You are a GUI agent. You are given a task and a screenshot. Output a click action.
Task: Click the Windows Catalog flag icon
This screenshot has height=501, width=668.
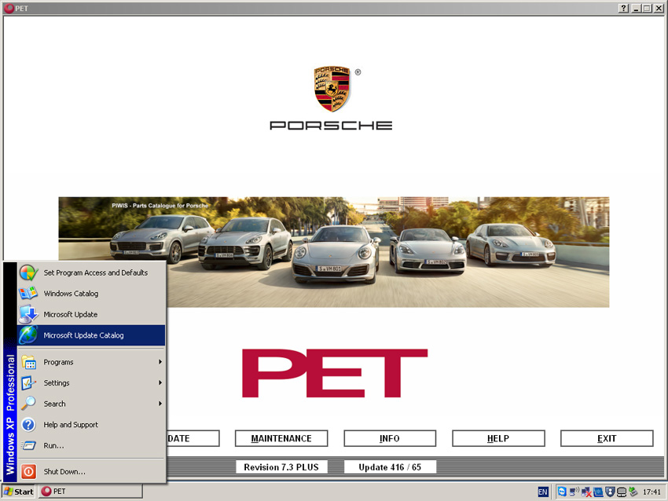coord(28,294)
